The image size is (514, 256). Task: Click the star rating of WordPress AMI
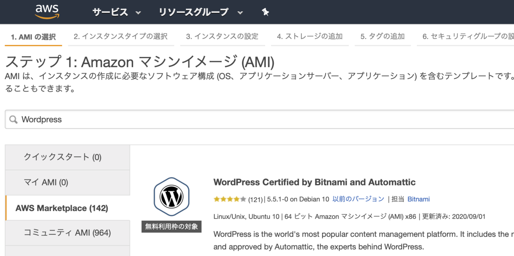230,199
